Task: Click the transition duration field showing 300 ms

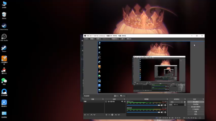Action: (x=178, y=105)
